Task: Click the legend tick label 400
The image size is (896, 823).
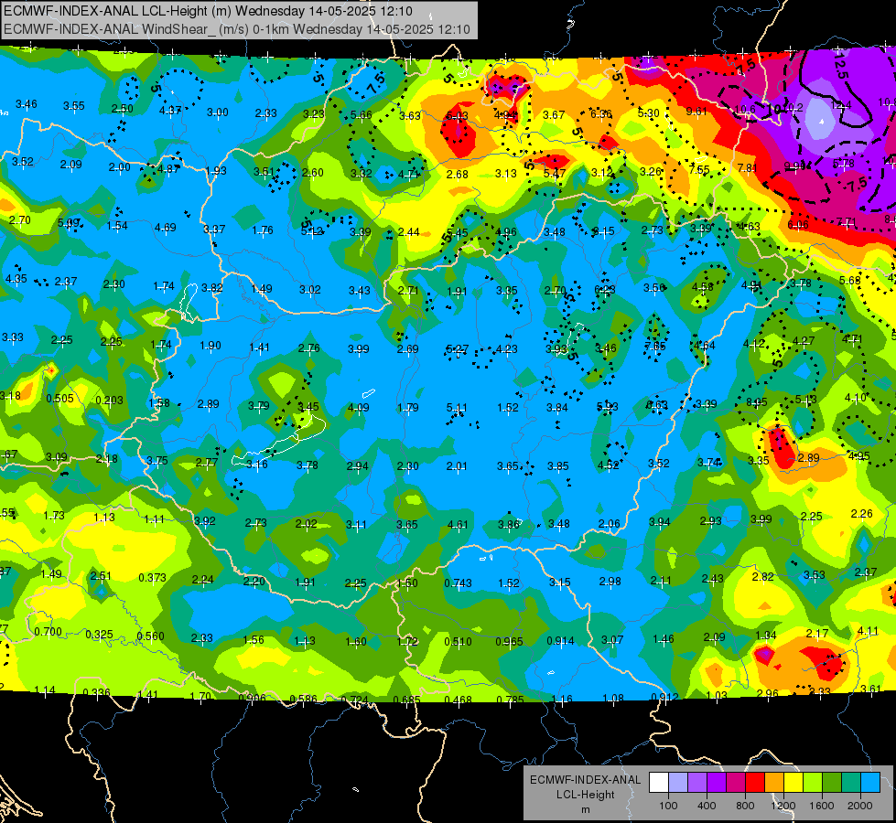Action: [x=707, y=806]
